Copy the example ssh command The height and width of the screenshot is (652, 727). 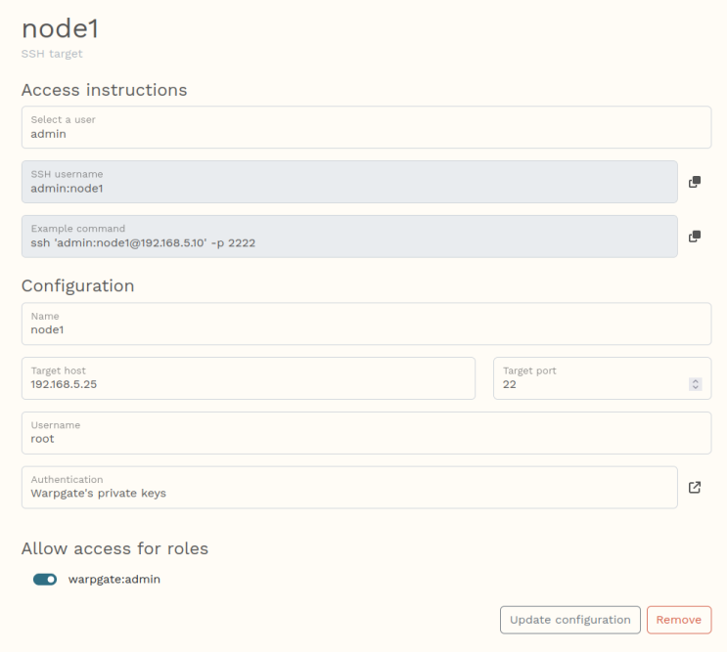[x=695, y=237]
